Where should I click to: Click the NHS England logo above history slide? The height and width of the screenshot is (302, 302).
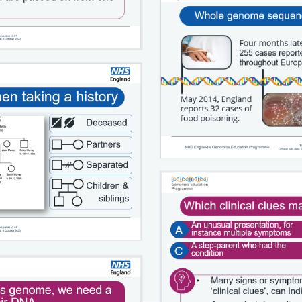pos(120,74)
